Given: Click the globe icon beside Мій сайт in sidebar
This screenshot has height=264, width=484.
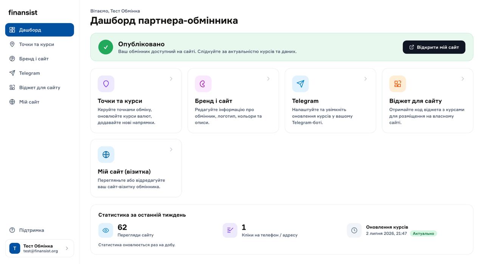Looking at the screenshot, I should pyautogui.click(x=12, y=102).
